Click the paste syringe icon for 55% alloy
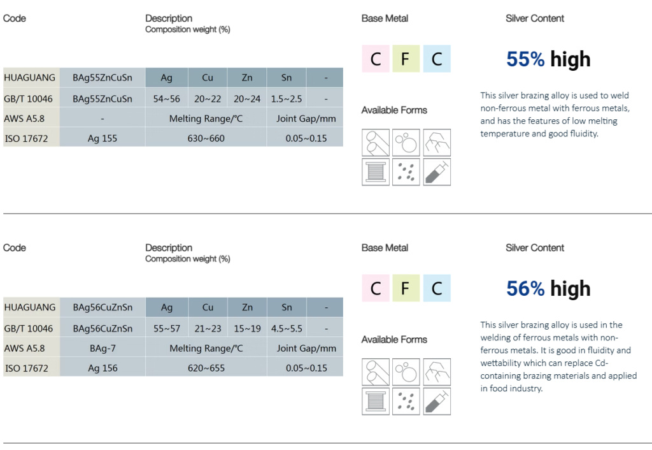Image resolution: width=652 pixels, height=450 pixels. point(437,171)
